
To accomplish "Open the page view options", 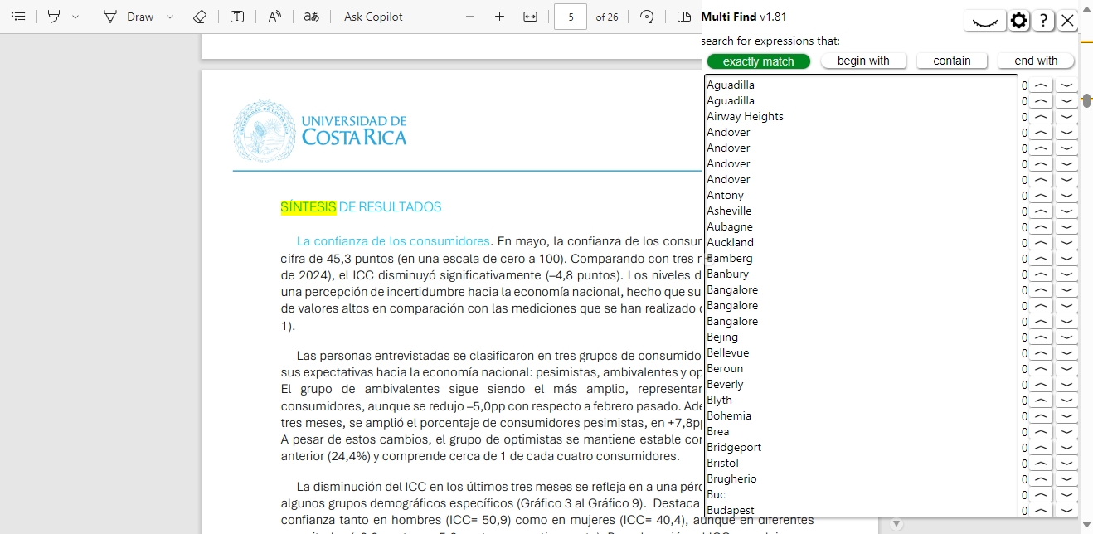I will pyautogui.click(x=683, y=17).
